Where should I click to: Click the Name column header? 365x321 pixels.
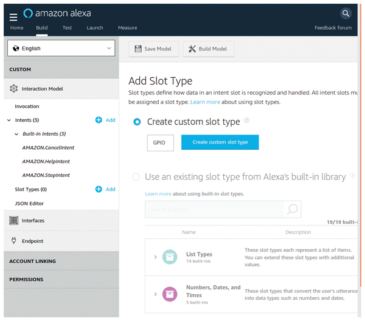click(189, 232)
